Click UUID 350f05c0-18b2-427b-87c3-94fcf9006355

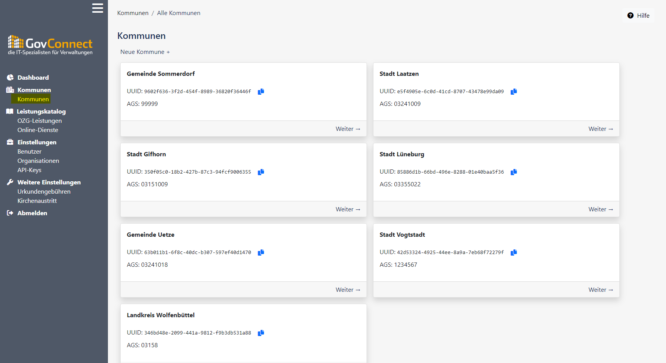[198, 172]
